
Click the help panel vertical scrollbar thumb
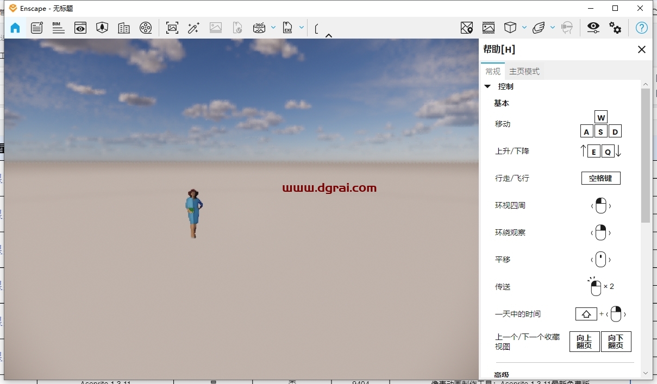coord(646,155)
